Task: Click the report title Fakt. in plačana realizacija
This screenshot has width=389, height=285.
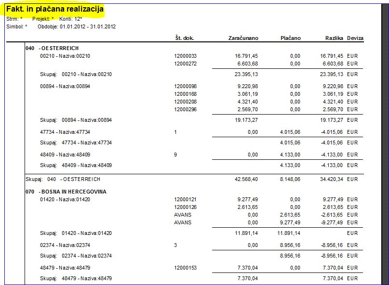Action: 54,9
